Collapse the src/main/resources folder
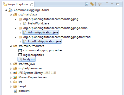This screenshot has height=95, width=124. [x=11, y=46]
